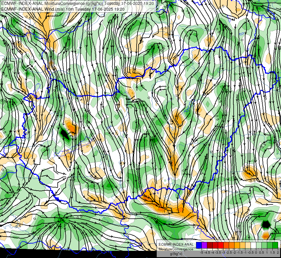Click the -3.5 tick label on the legend
The height and width of the screenshot is (258, 281).
click(218, 253)
